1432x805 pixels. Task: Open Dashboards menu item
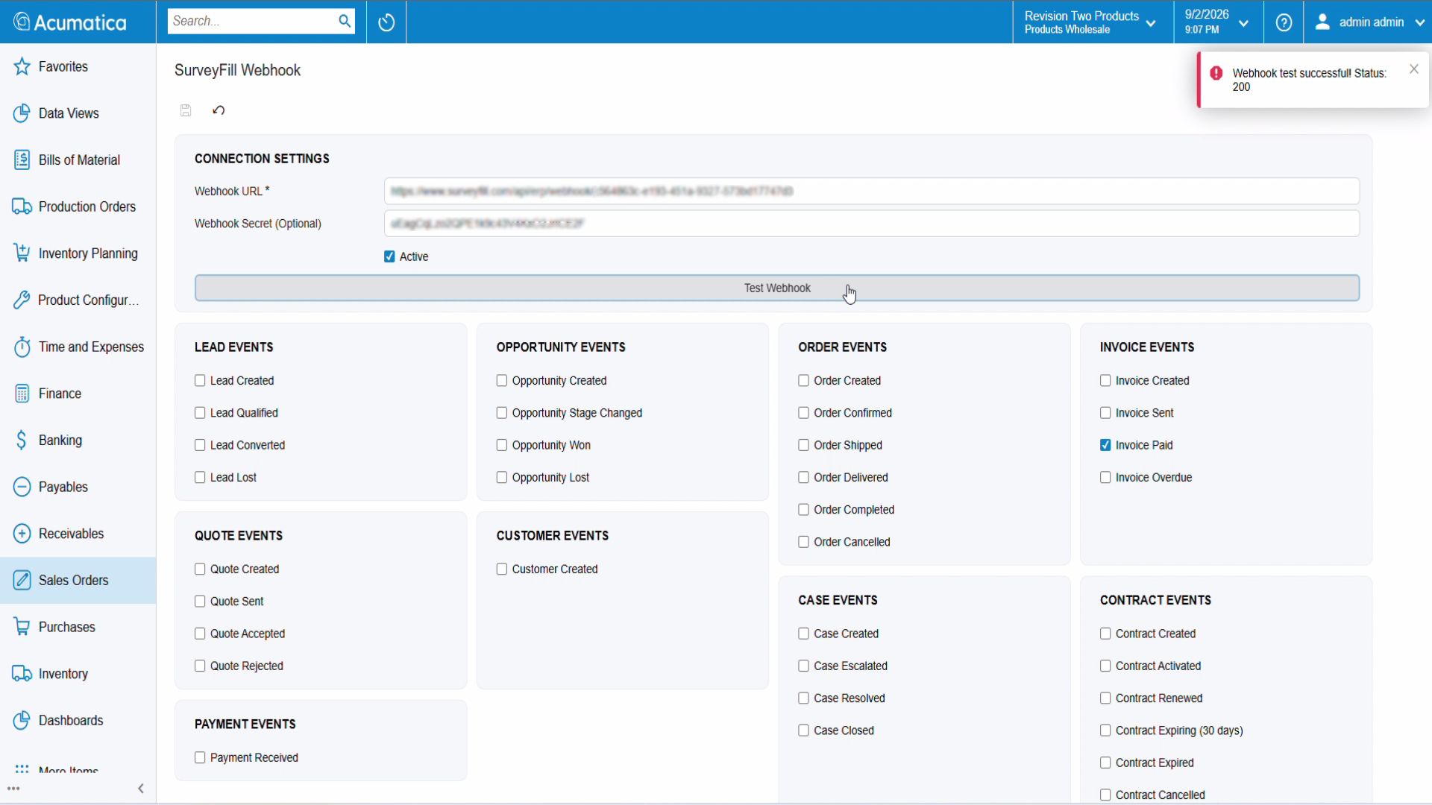78,721
